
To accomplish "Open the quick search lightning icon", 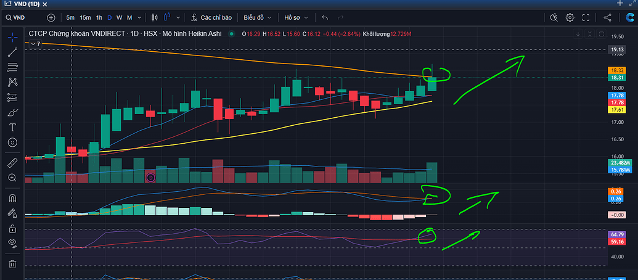I will pyautogui.click(x=554, y=17).
